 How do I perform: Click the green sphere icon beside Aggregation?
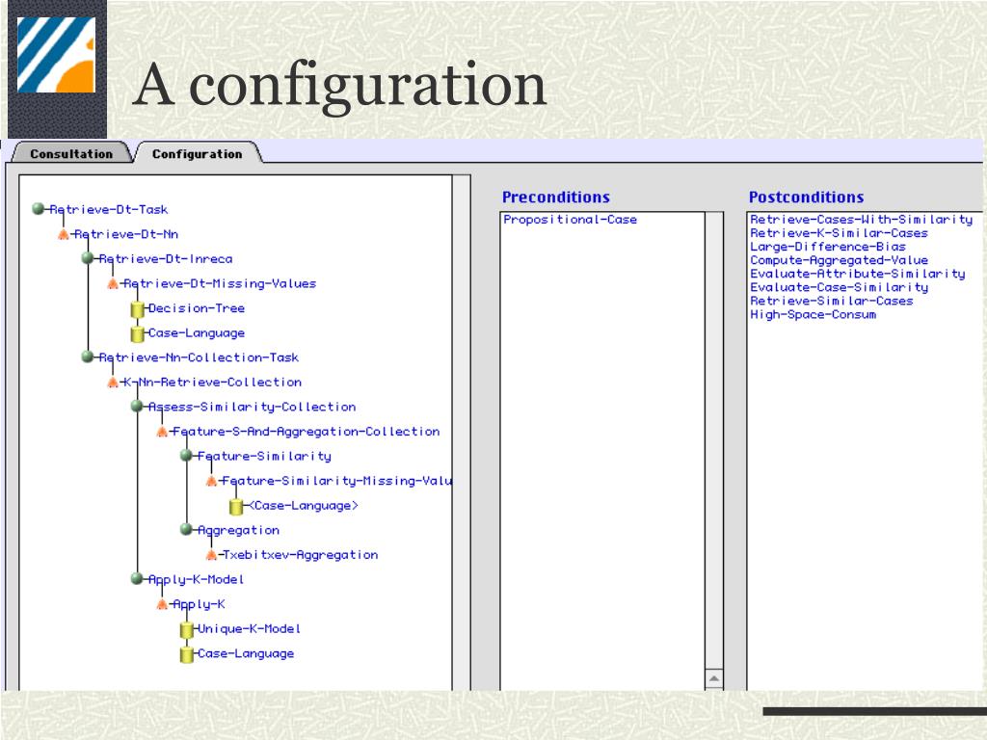pos(186,529)
